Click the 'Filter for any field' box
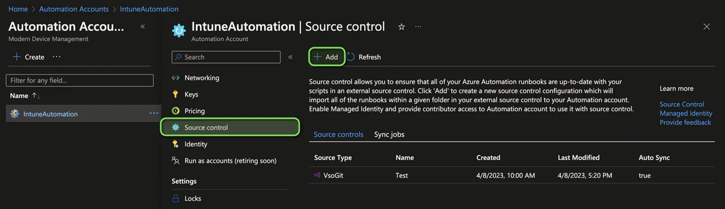The image size is (725, 209). (x=80, y=80)
